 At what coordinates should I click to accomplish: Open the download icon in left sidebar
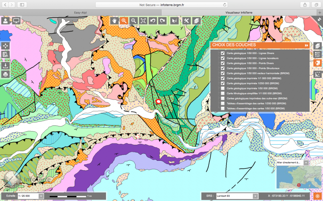(5, 66)
